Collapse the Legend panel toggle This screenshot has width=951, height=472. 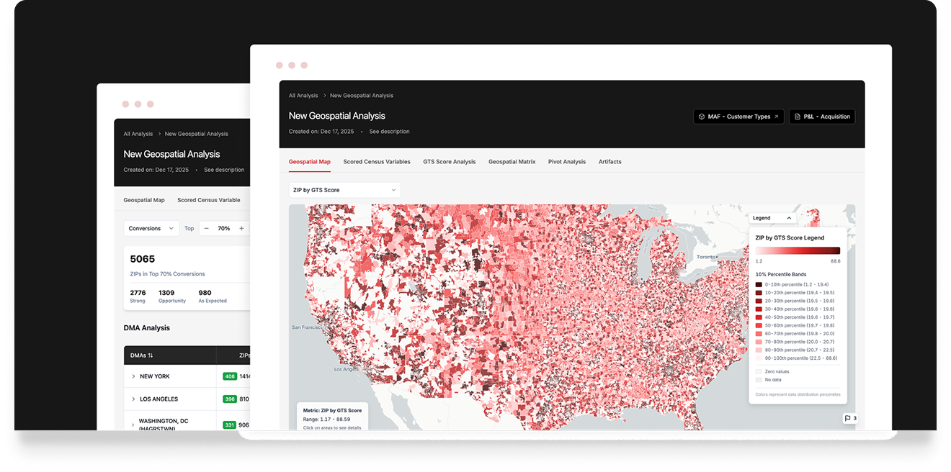click(x=772, y=217)
